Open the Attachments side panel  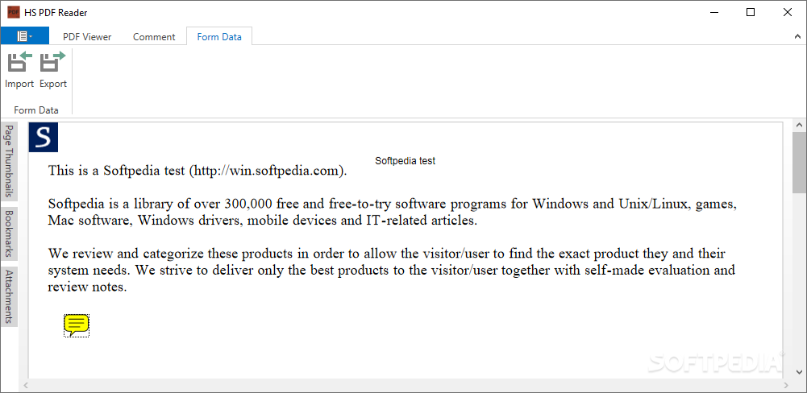(x=9, y=296)
